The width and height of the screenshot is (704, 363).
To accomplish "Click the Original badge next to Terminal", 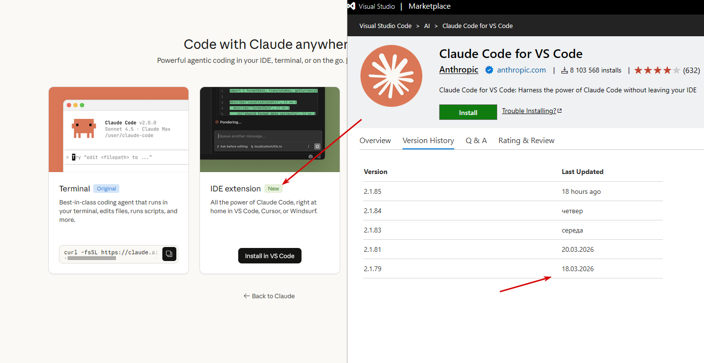I will (106, 189).
